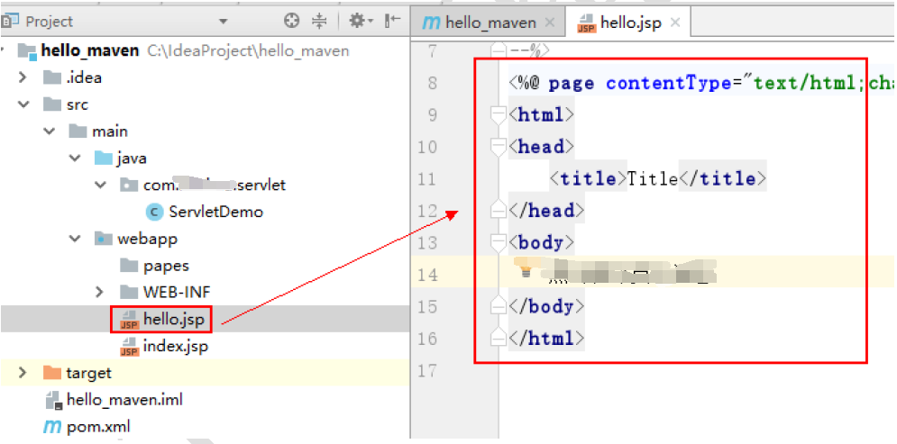Click the locate/scroll from source icon
Screen dimensions: 897x444
point(292,21)
